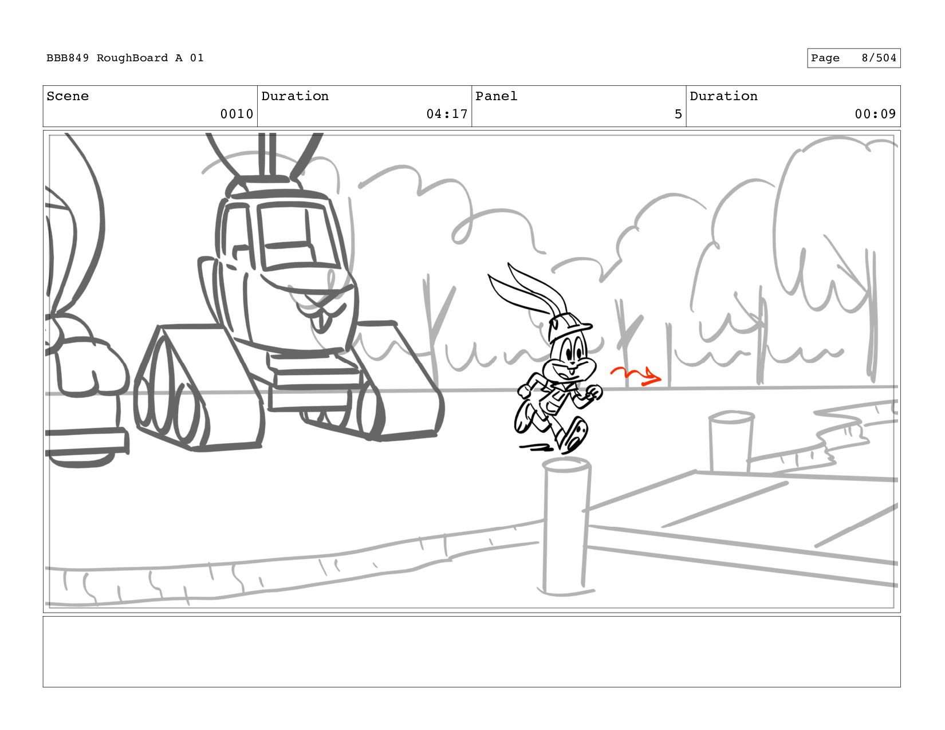The image size is (945, 730).
Task: Select the 'Scene' label
Action: (x=68, y=96)
